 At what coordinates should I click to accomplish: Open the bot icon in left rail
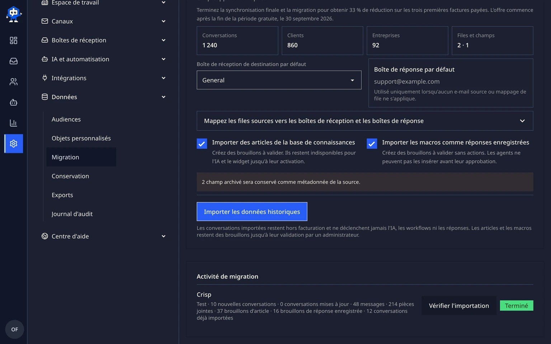14,102
